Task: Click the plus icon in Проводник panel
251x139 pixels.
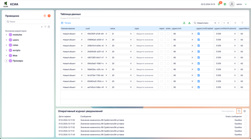Action: tap(42, 27)
